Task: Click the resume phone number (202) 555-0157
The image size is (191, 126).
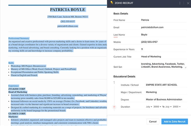Action: (68, 21)
